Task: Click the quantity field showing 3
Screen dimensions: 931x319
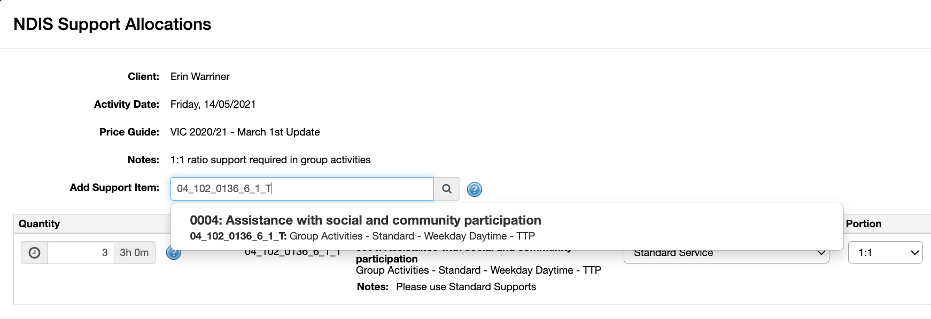Action: coord(80,252)
